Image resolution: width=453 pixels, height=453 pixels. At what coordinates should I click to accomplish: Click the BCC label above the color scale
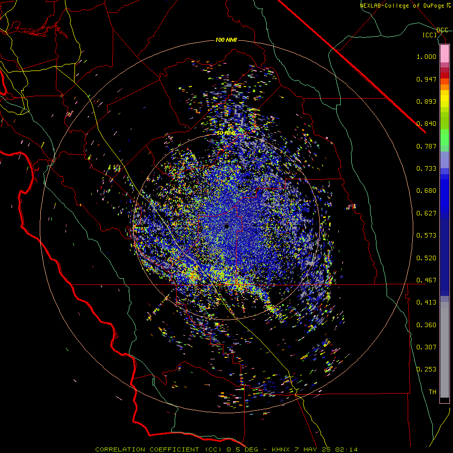[442, 30]
